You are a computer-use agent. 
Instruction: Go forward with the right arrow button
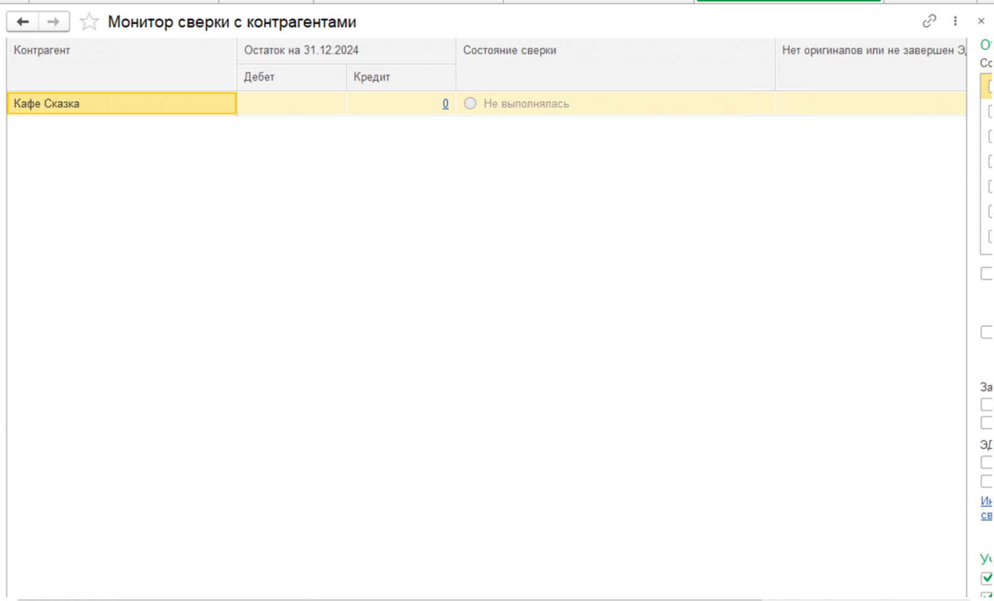click(x=54, y=22)
